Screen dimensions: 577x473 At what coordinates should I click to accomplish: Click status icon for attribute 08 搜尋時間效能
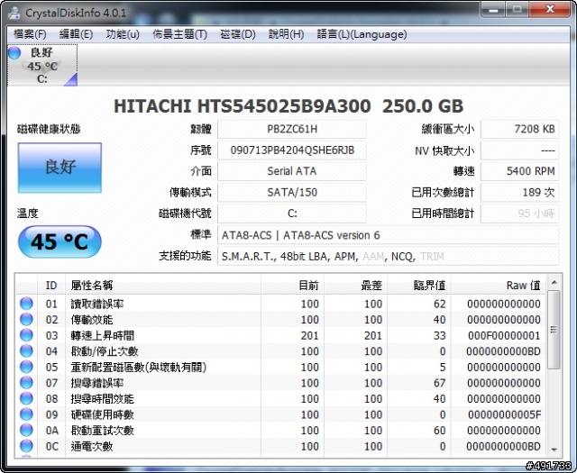pos(26,398)
